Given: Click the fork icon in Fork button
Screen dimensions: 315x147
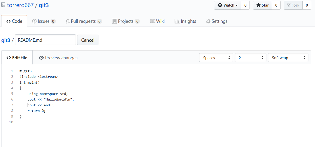Looking at the screenshot, I should [x=289, y=5].
